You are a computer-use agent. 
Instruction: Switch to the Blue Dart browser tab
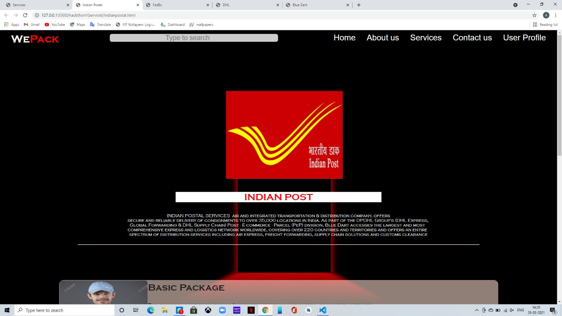pyautogui.click(x=317, y=5)
